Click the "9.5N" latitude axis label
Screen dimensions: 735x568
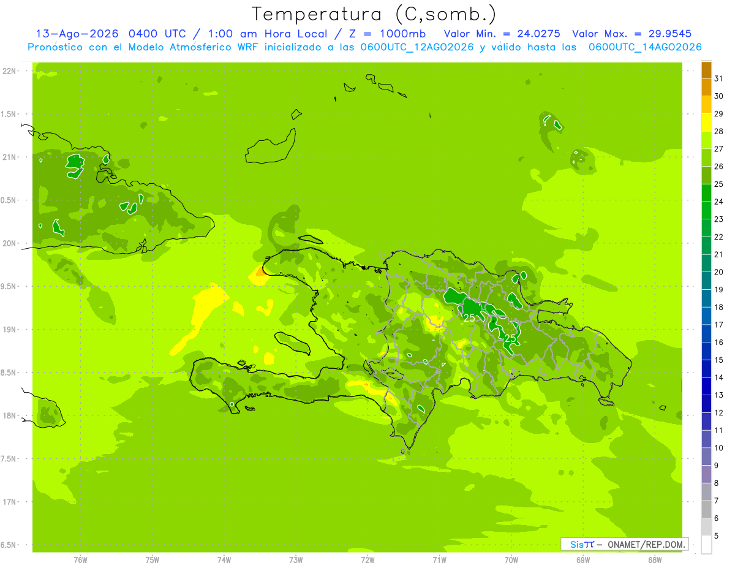pyautogui.click(x=9, y=286)
